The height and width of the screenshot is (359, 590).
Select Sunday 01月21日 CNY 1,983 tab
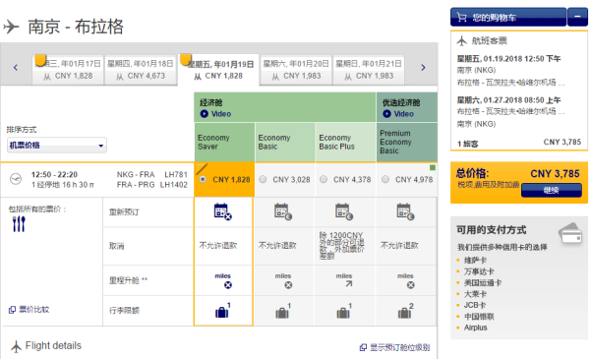click(x=369, y=70)
